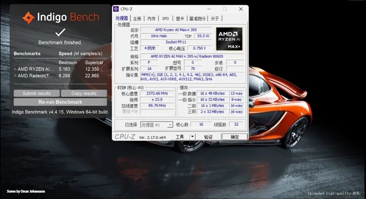Image resolution: width=366 pixels, height=199 pixels.
Task: Click the Copy results button
Action: click(84, 93)
